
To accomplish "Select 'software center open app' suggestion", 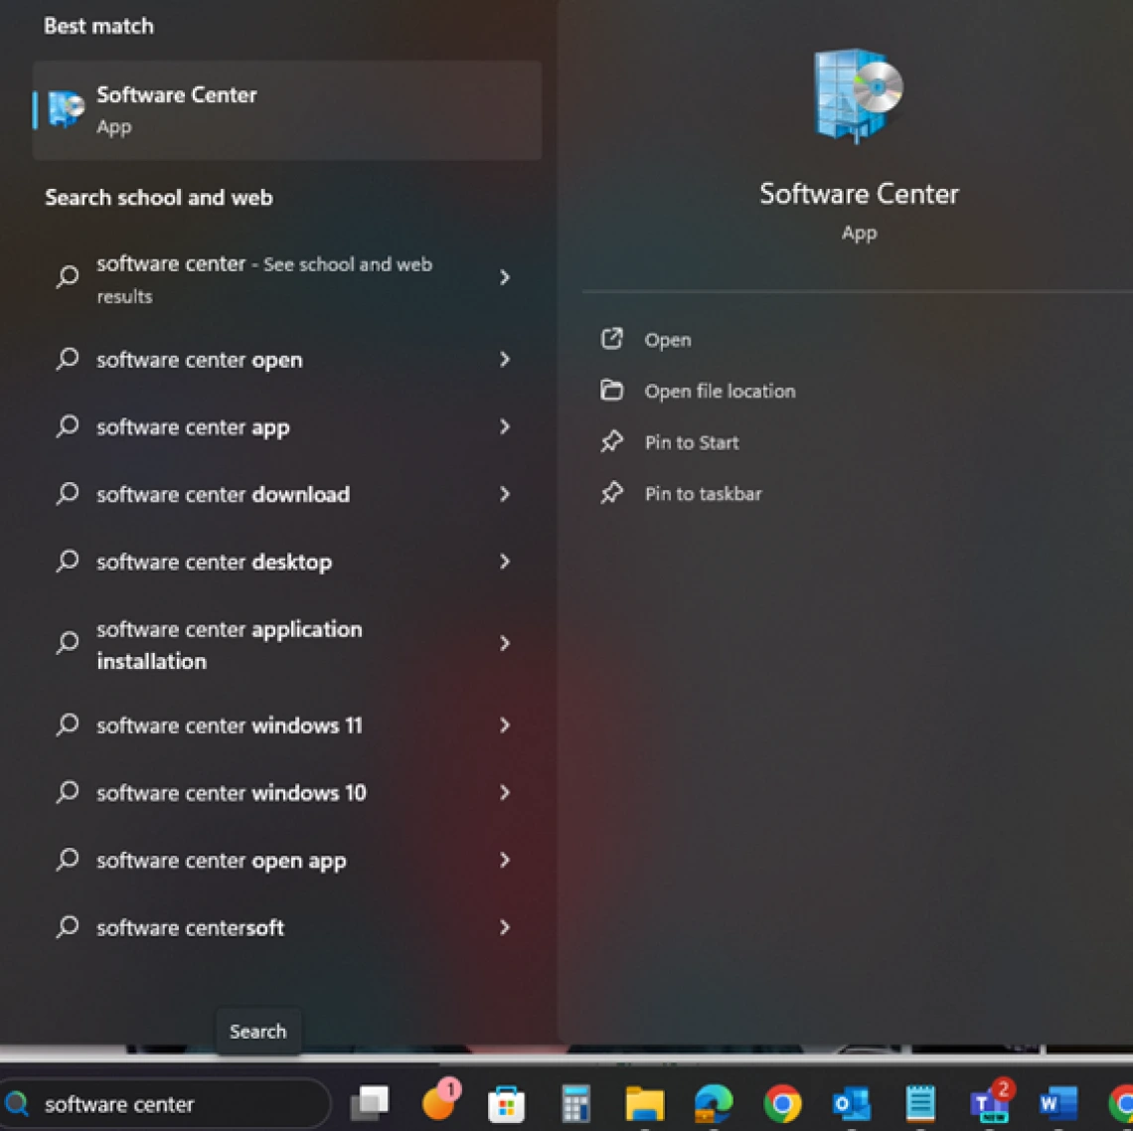I will click(x=287, y=860).
